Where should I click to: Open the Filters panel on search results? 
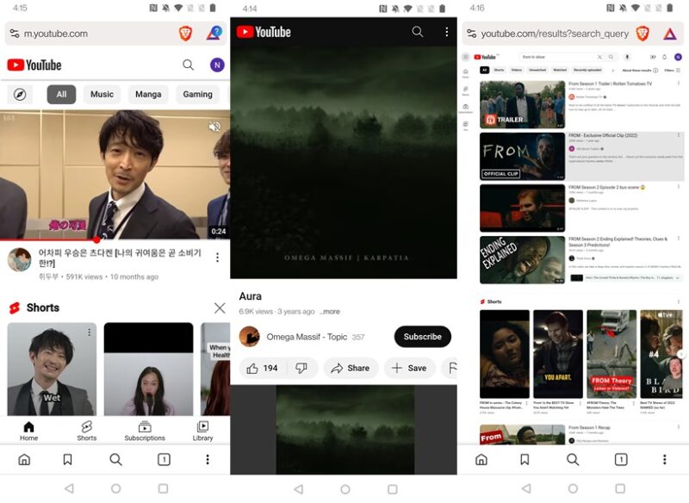pyautogui.click(x=672, y=69)
